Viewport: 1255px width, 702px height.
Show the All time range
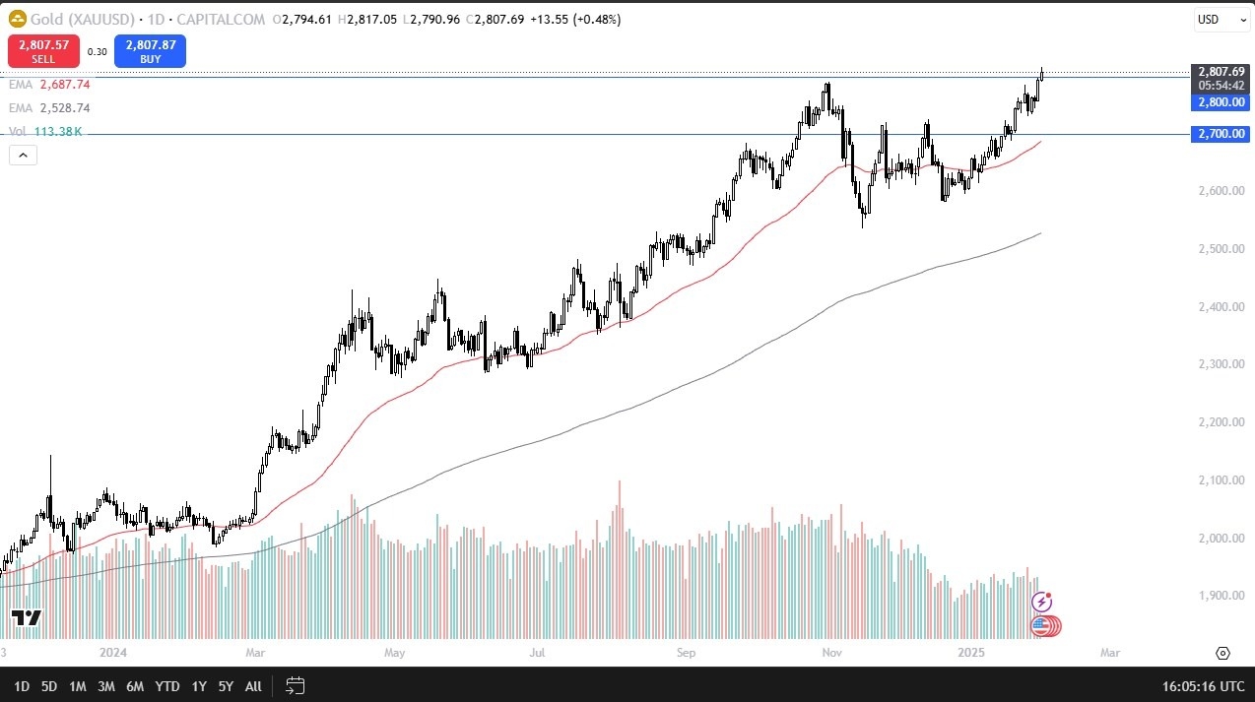click(253, 685)
